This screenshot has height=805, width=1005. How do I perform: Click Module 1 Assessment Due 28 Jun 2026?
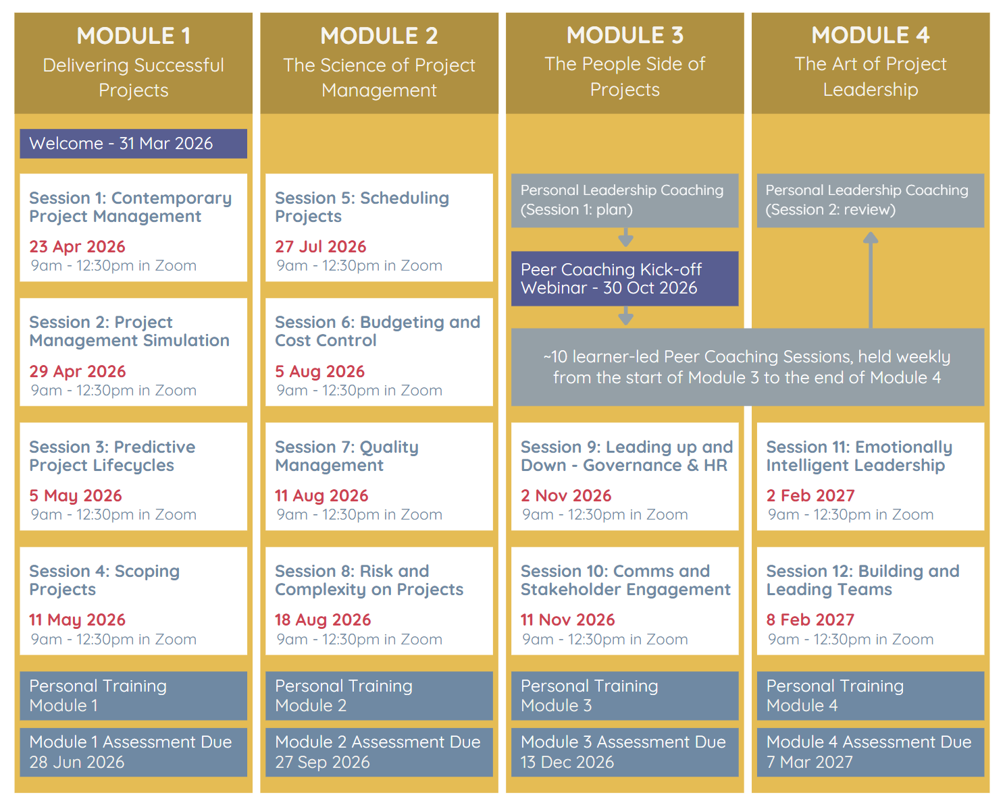[x=134, y=752]
